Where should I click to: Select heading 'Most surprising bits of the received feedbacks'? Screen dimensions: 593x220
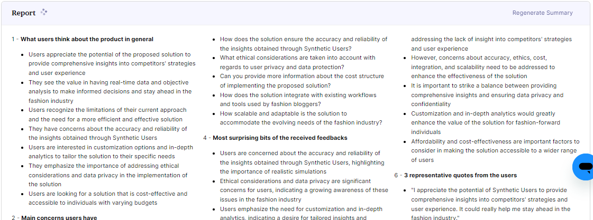pos(280,138)
